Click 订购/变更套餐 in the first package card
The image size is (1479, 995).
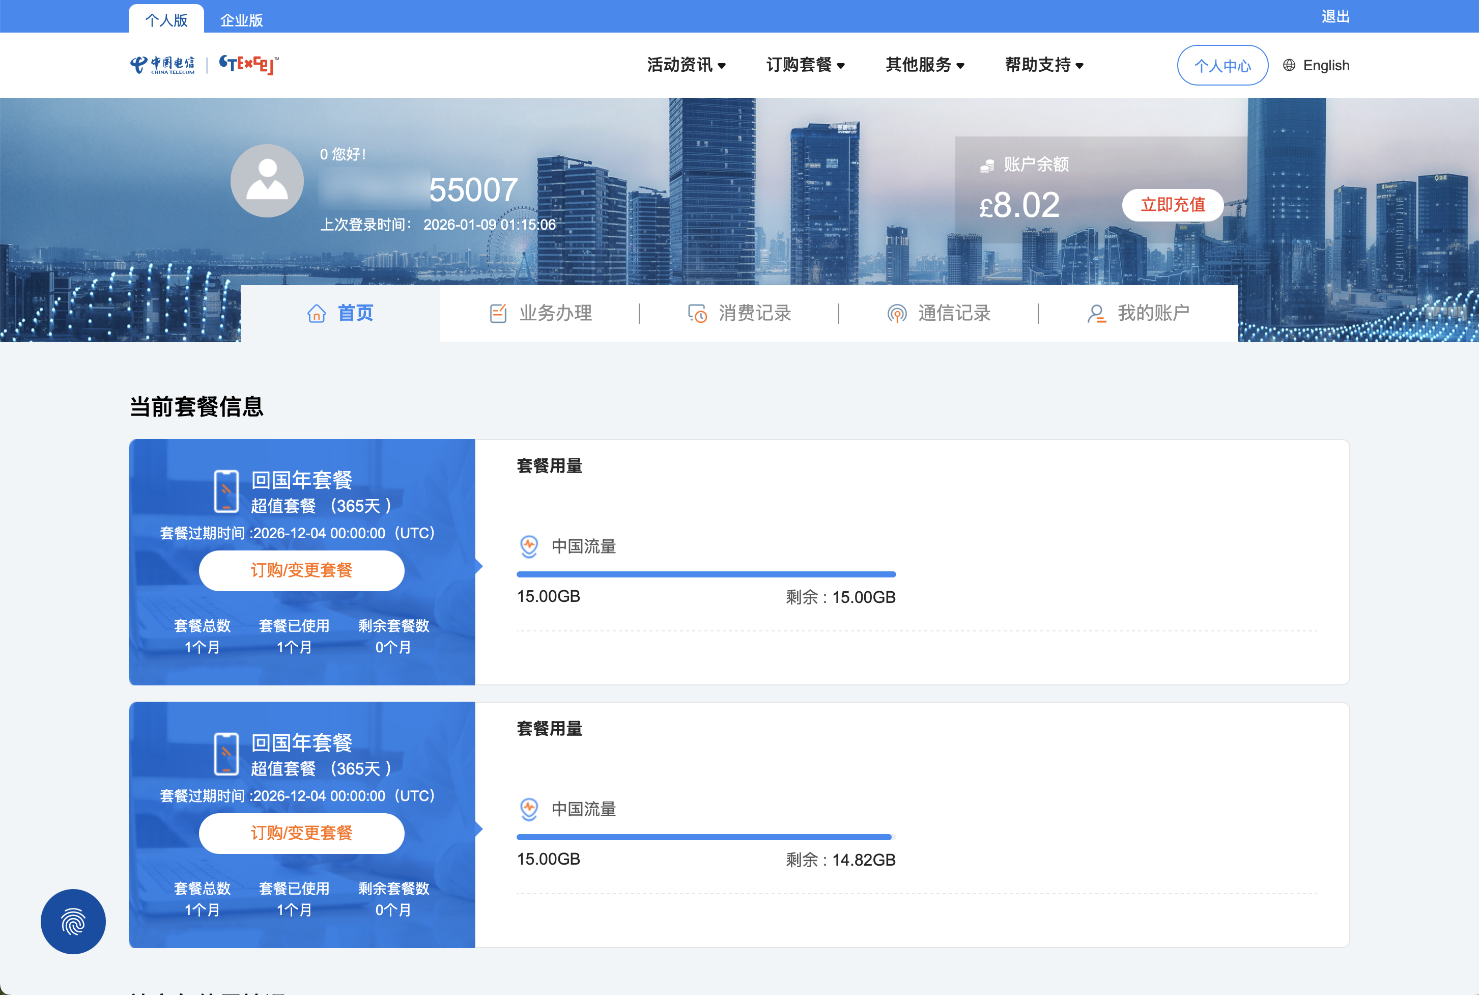(x=301, y=570)
